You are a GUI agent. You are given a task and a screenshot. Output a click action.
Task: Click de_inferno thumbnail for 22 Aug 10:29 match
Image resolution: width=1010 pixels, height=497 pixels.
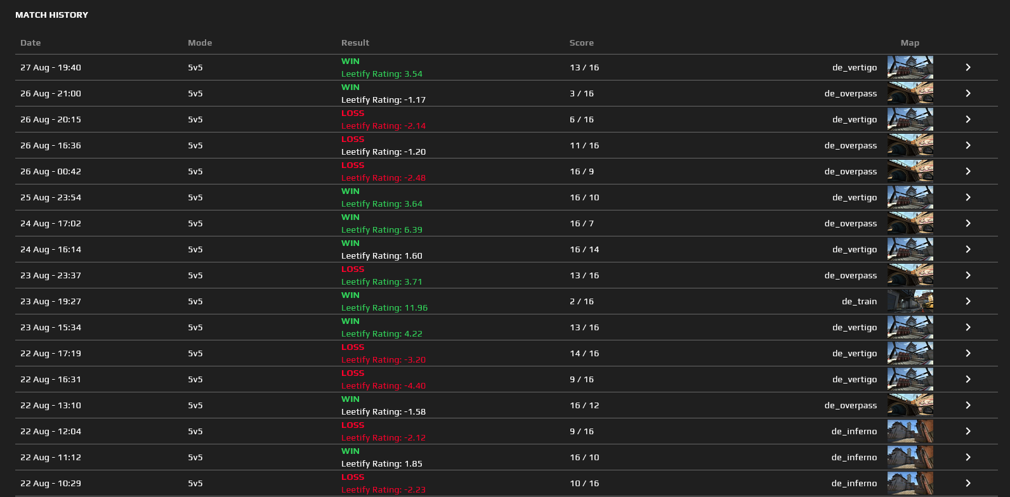pos(910,483)
